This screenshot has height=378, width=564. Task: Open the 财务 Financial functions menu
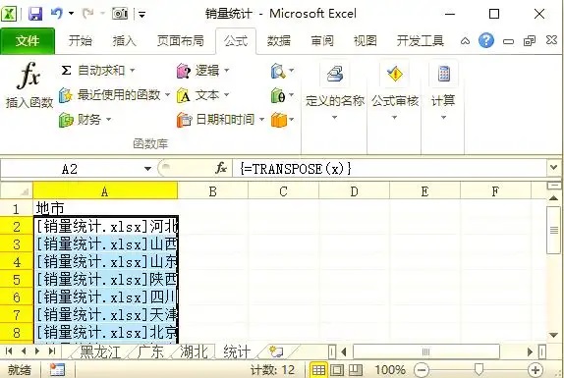click(x=85, y=120)
